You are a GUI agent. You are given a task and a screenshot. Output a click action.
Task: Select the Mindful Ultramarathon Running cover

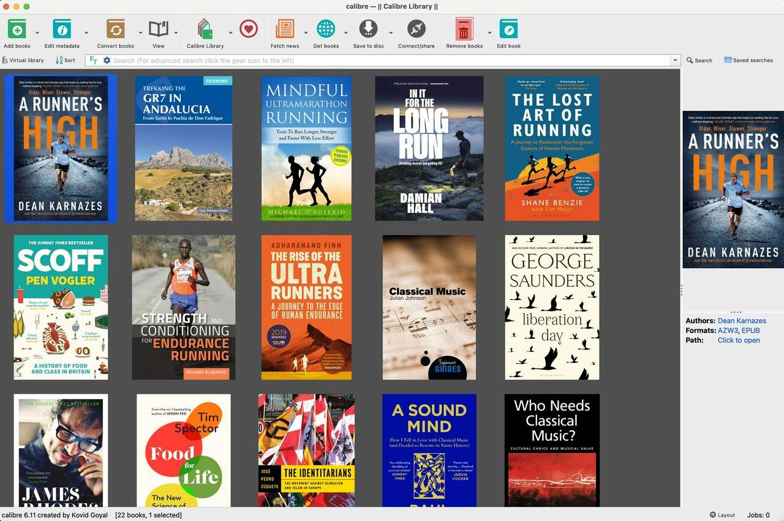(x=306, y=148)
